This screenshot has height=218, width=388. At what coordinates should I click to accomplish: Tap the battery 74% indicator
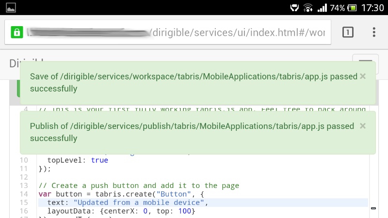(343, 8)
